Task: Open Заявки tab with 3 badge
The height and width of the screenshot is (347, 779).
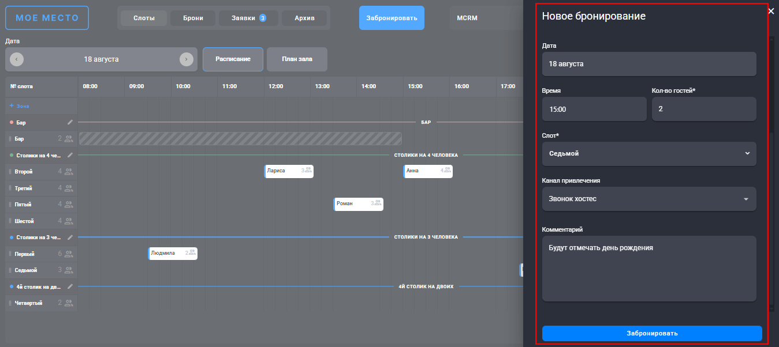Action: (x=248, y=18)
